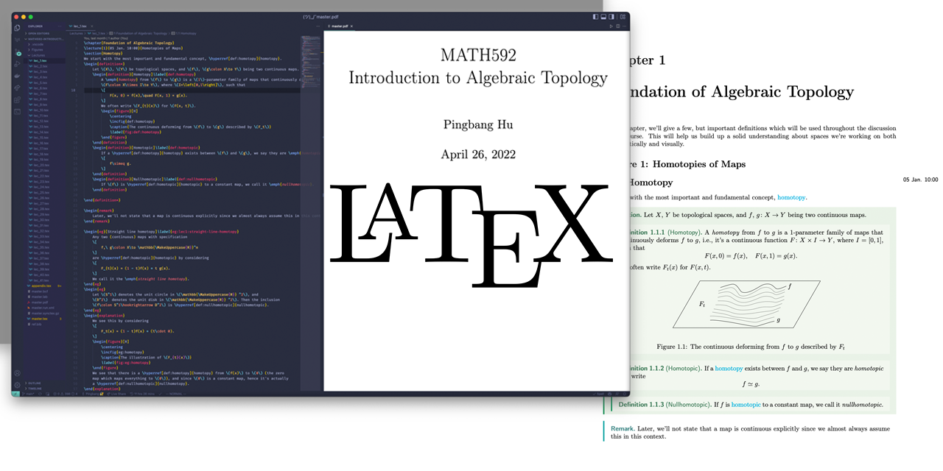
Task: Toggle the primary side bar visibility
Action: point(595,16)
